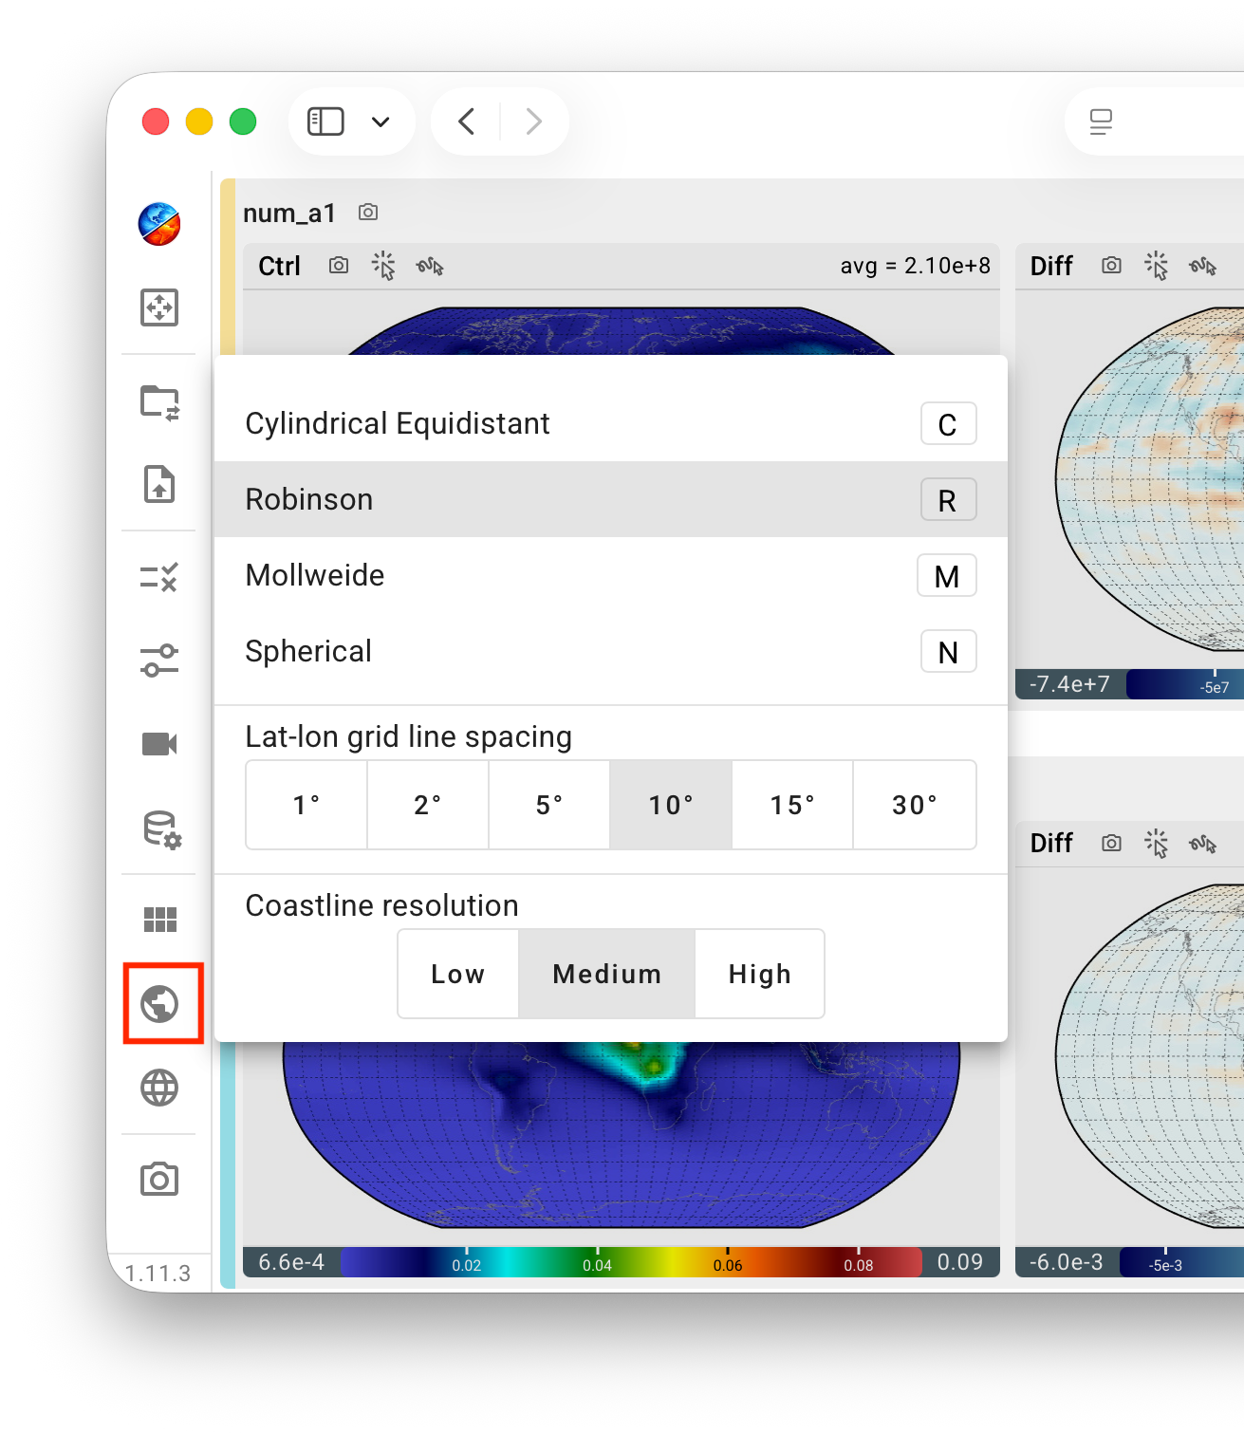Click the sidebar screenshot camera icon
This screenshot has width=1244, height=1433.
click(x=159, y=1179)
